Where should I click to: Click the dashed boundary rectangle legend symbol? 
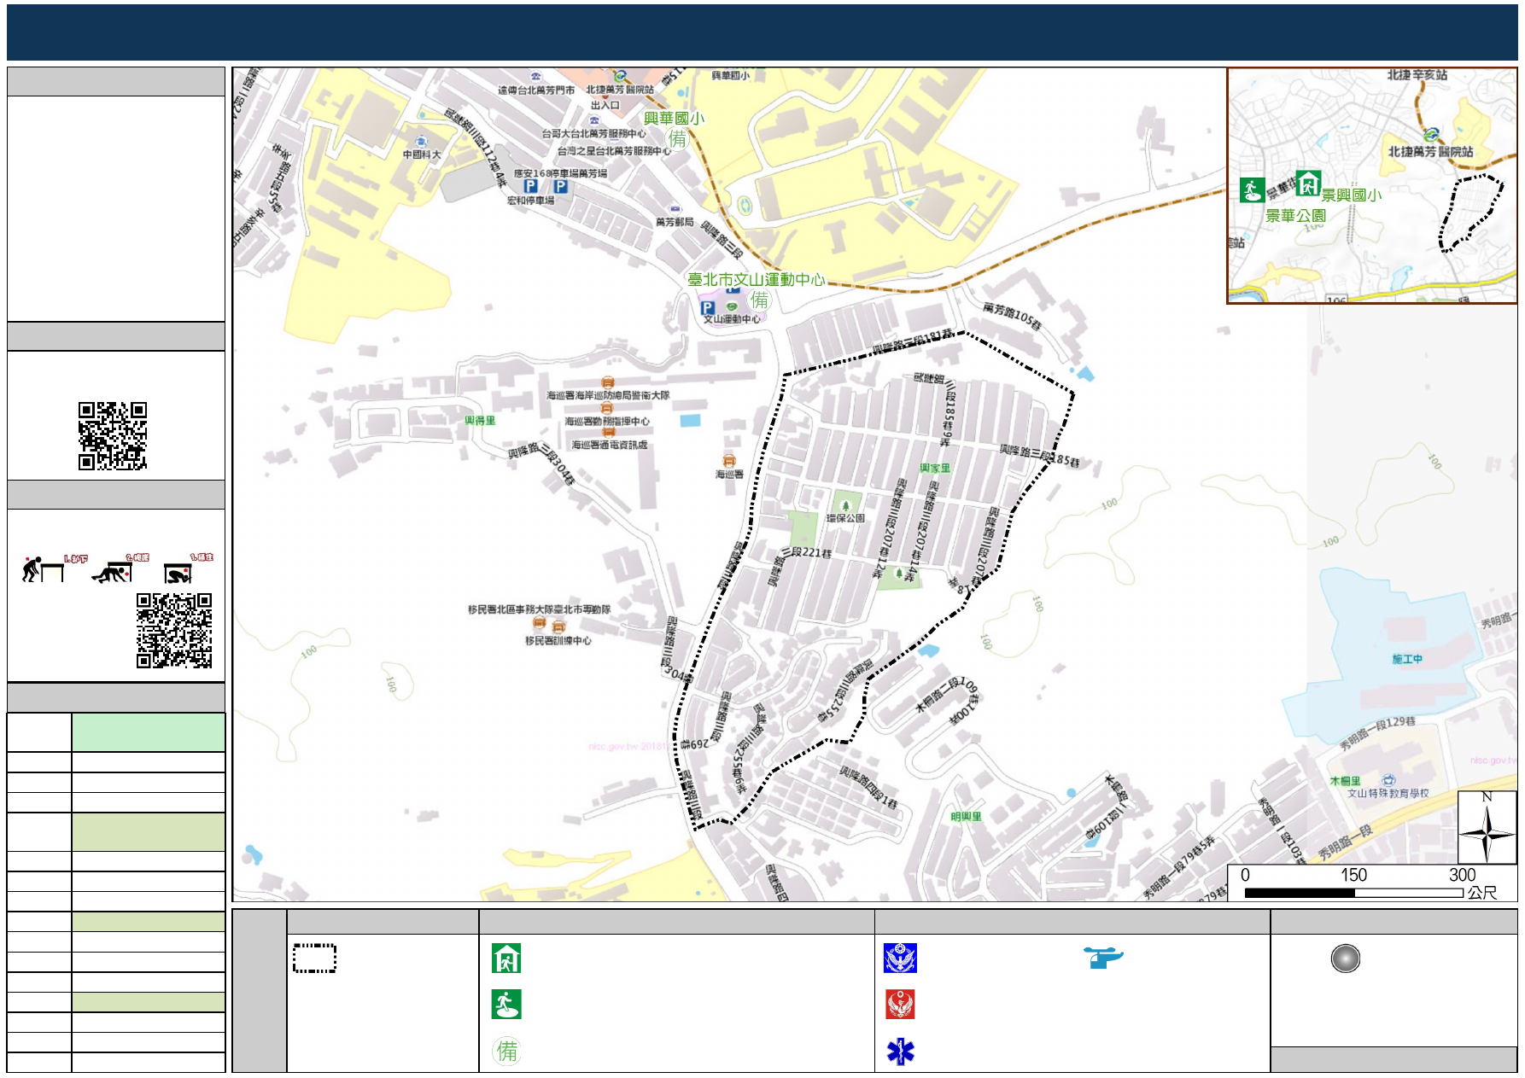[314, 959]
